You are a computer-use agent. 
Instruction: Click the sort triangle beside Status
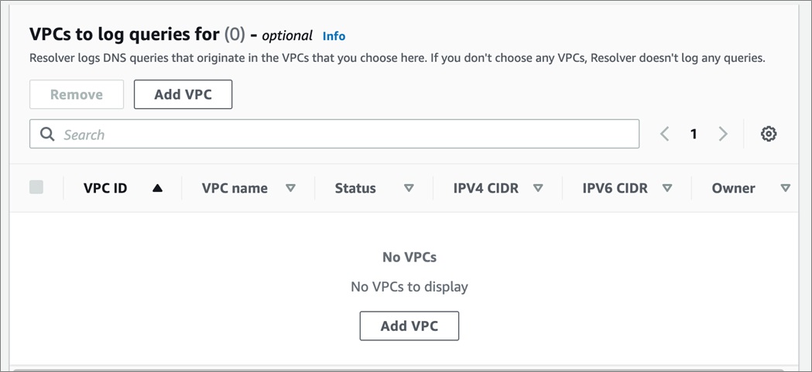pyautogui.click(x=409, y=189)
